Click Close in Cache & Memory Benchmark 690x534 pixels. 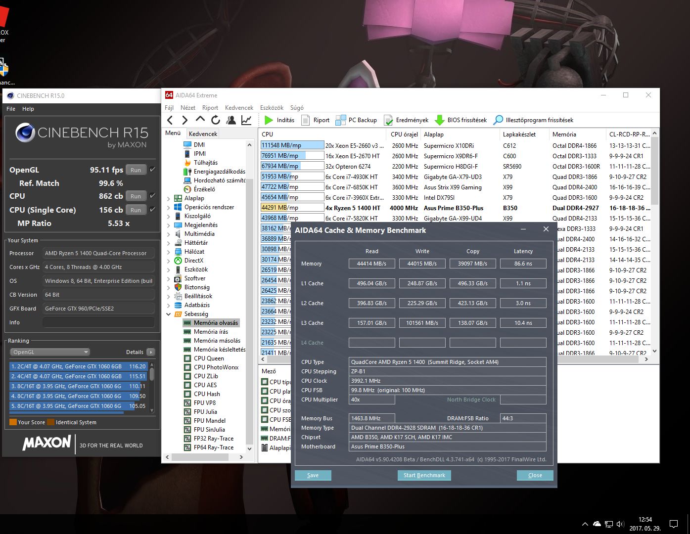pyautogui.click(x=535, y=475)
